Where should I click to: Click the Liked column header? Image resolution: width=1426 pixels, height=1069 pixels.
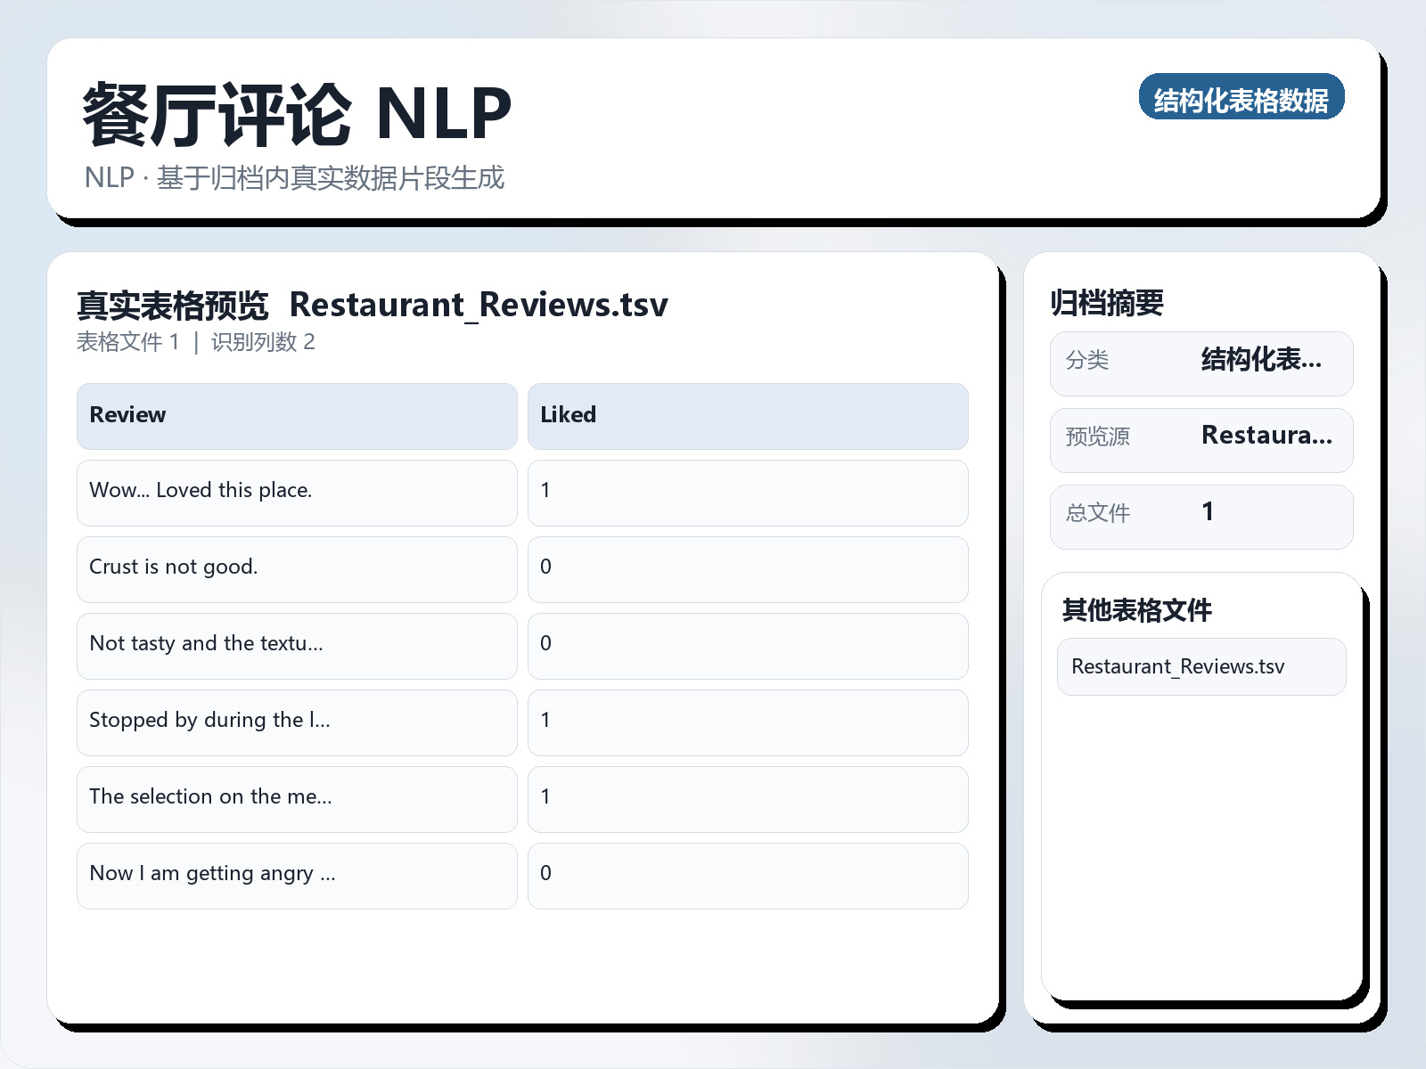(568, 415)
